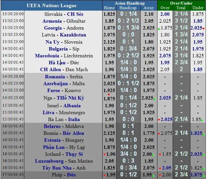This screenshot has width=207, height=179.
Task: Click green up arrow beside Georgia Over 1.875
Action: point(159,29)
